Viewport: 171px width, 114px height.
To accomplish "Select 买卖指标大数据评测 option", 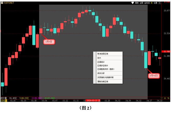I will [x=105, y=77].
